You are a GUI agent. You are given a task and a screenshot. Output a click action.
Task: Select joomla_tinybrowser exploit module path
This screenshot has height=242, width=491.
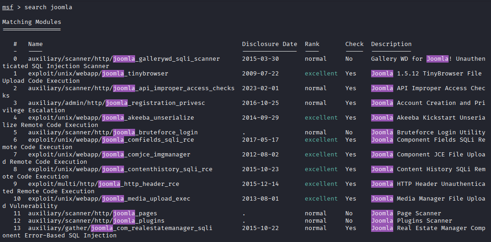(x=98, y=74)
